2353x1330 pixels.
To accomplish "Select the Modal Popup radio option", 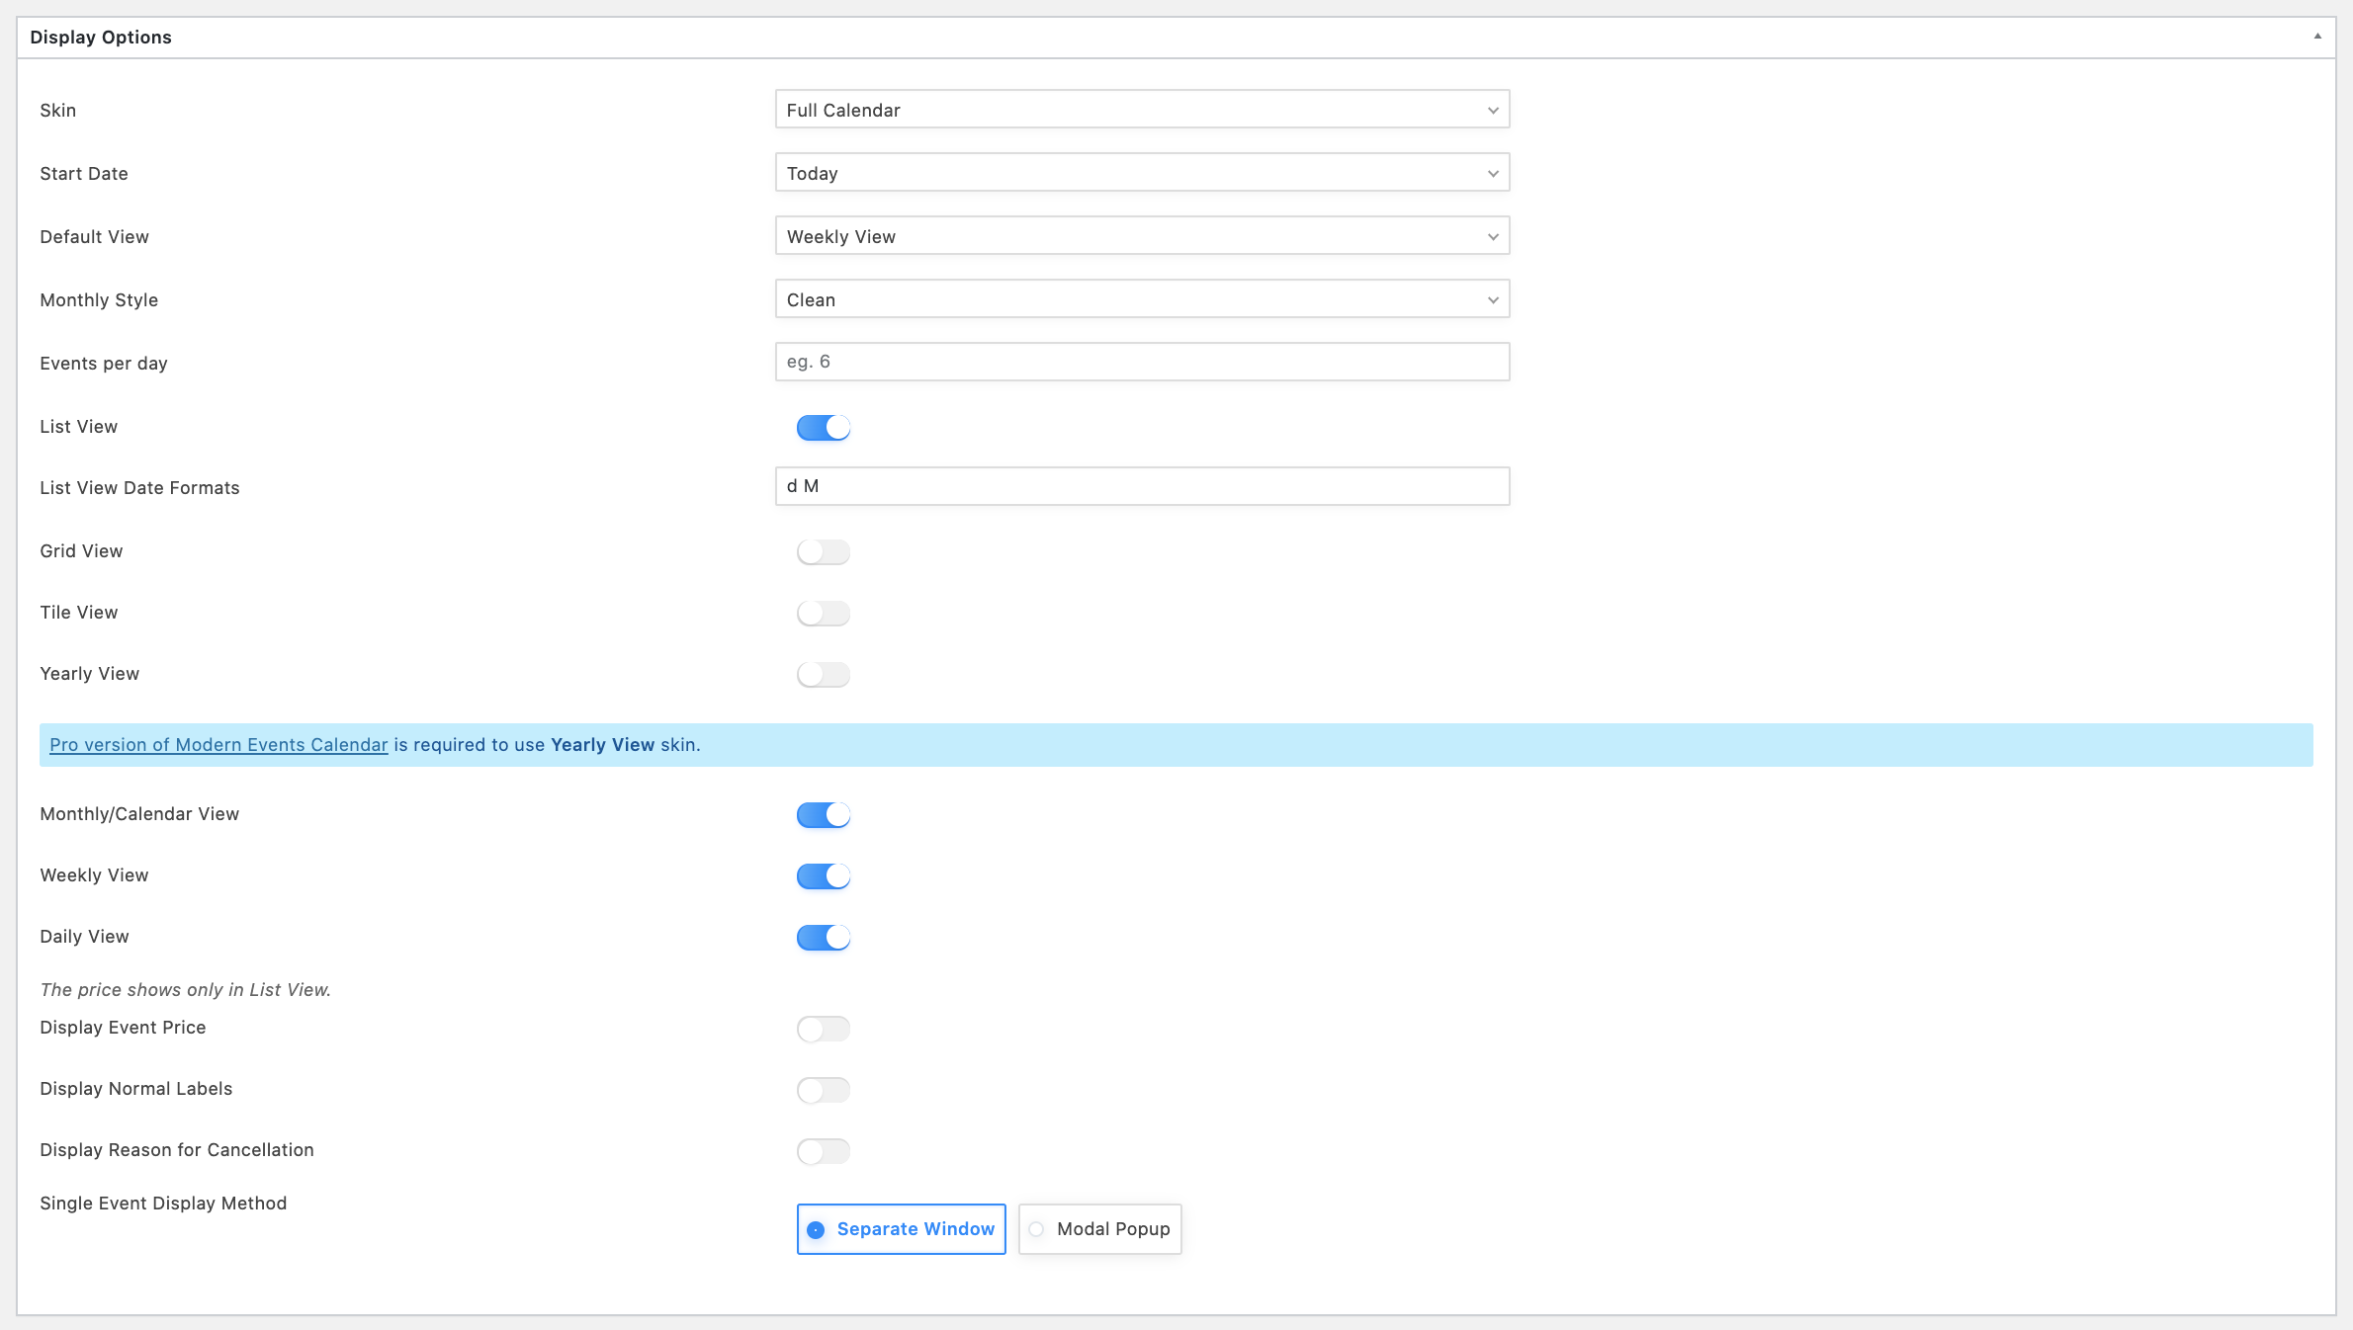I will pos(1099,1229).
